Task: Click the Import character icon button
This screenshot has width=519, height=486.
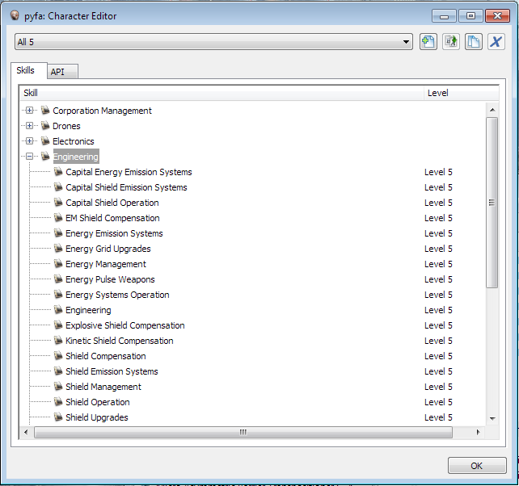Action: [x=451, y=42]
